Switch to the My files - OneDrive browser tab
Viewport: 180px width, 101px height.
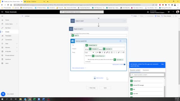point(34,2)
